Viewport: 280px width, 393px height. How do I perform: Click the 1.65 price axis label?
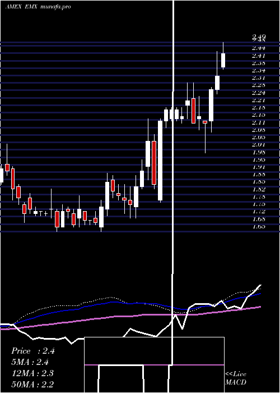click(259, 226)
